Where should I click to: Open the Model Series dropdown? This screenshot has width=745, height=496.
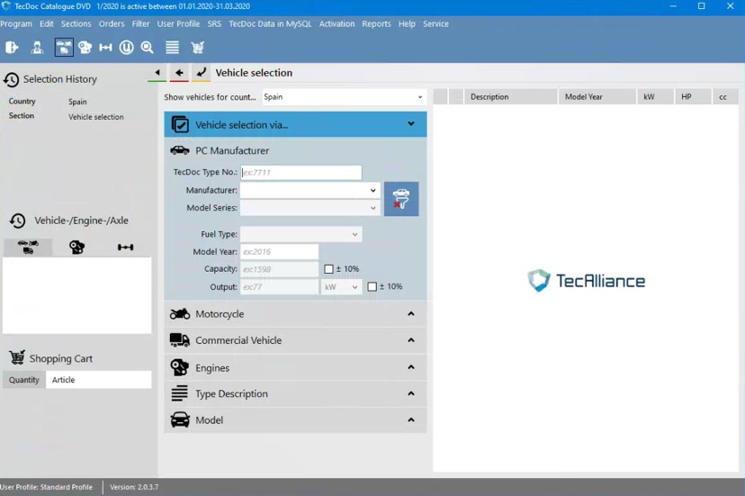tap(310, 208)
